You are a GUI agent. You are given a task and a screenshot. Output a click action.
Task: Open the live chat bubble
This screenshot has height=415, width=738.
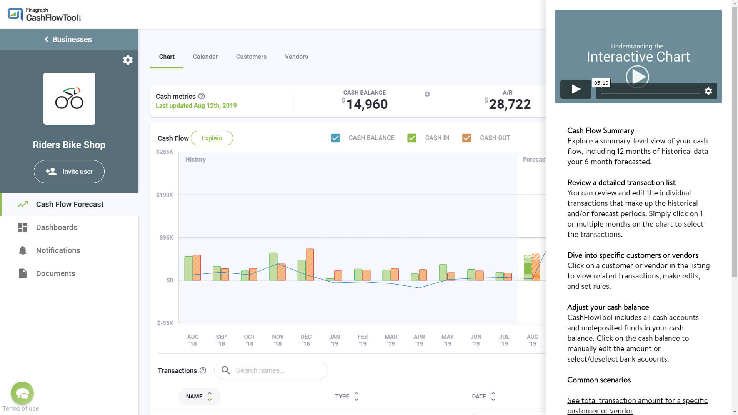click(22, 393)
